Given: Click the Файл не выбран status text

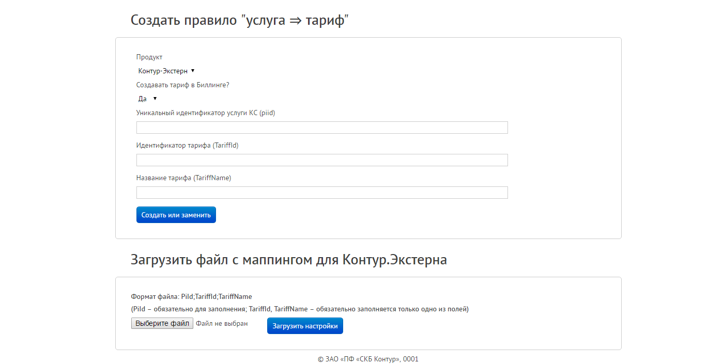Looking at the screenshot, I should click(x=222, y=323).
